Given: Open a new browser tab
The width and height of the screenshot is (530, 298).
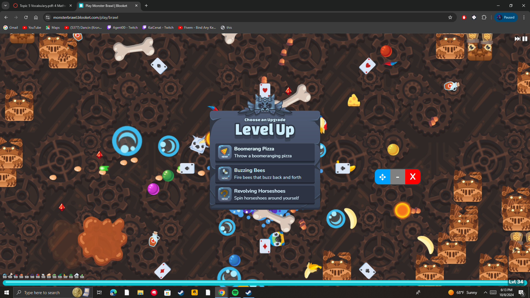Looking at the screenshot, I should click(x=146, y=6).
